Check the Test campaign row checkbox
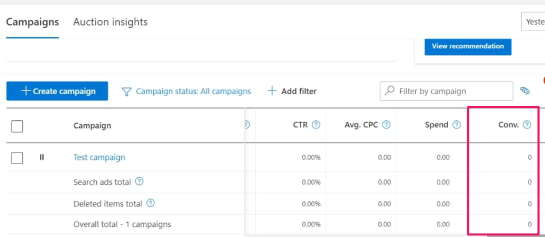The image size is (545, 237). pyautogui.click(x=17, y=158)
